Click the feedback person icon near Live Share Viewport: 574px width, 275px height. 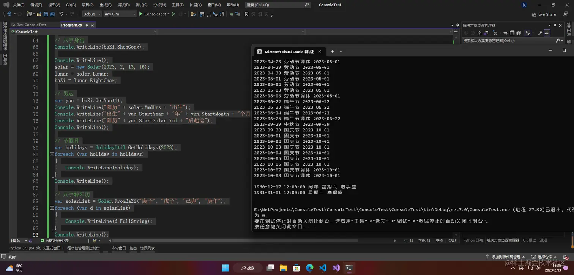tap(566, 14)
